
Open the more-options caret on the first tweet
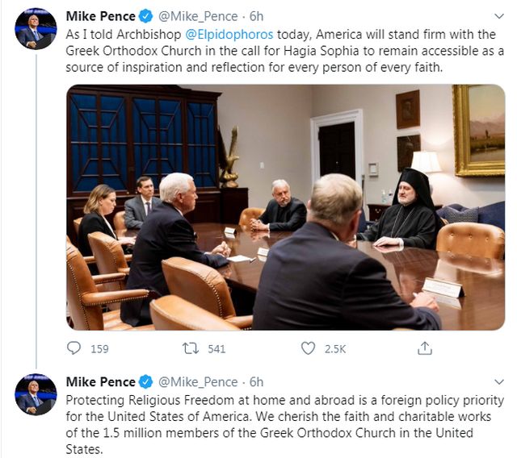(x=495, y=17)
